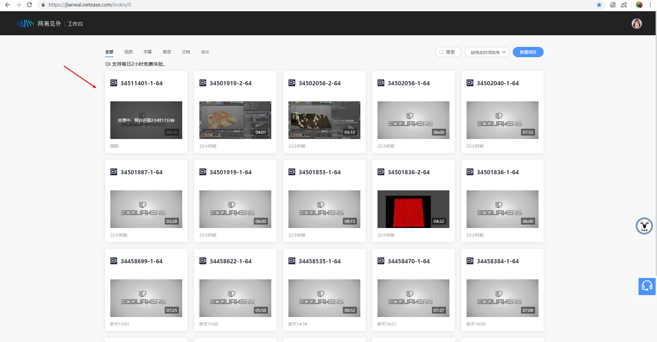
Task: Click the floating deer assistant icon
Action: click(x=644, y=226)
